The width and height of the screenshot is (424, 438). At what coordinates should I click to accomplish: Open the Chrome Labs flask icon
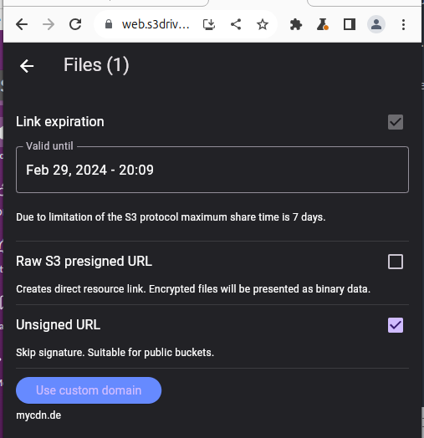pyautogui.click(x=323, y=24)
